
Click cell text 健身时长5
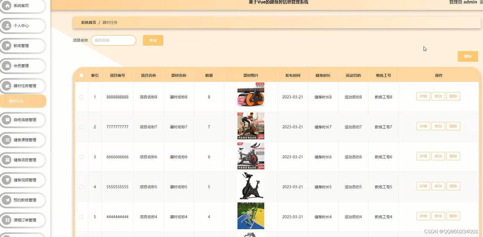tap(323, 187)
